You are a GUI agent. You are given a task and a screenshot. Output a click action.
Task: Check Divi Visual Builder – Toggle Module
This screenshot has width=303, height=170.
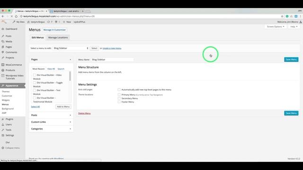35,83
